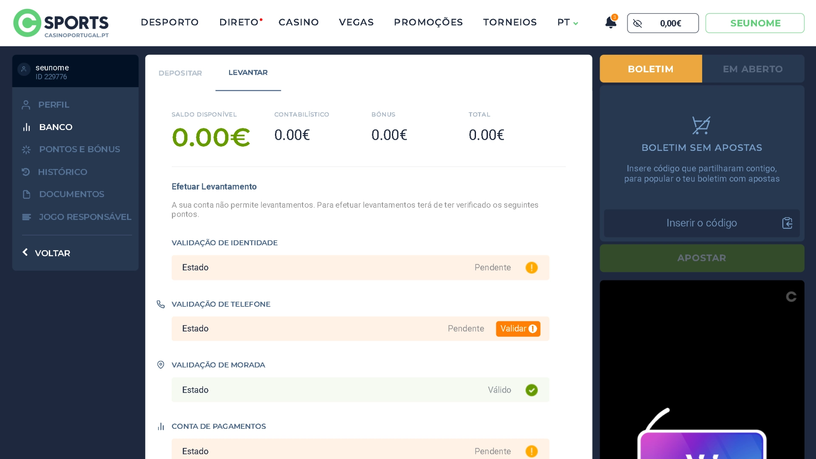
Task: Open the Em Aberto tab
Action: point(753,68)
